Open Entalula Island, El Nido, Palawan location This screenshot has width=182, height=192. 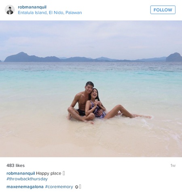50,13
